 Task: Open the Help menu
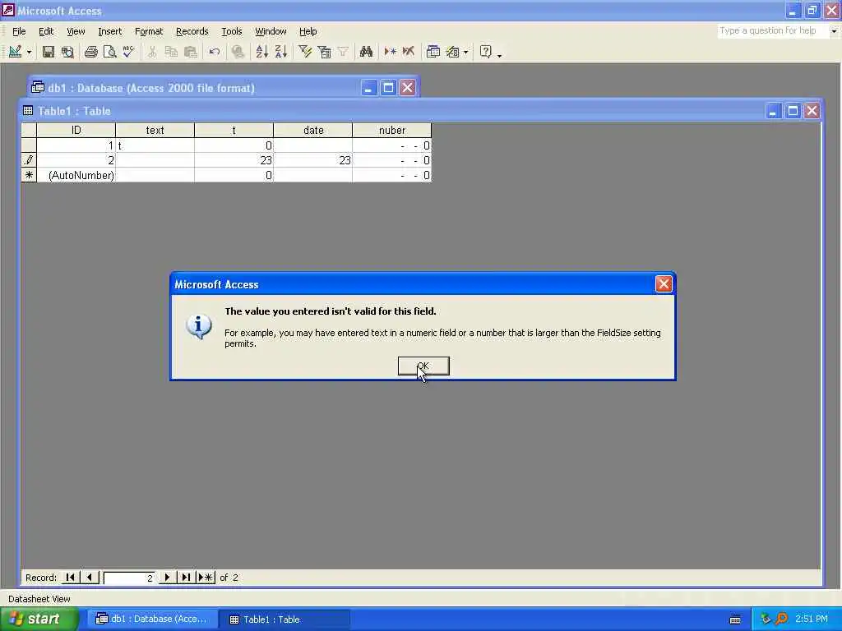pyautogui.click(x=308, y=31)
